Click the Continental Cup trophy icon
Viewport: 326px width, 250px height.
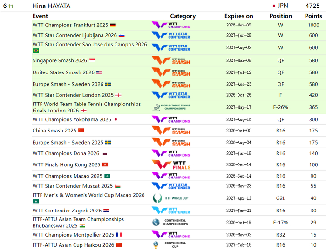(x=156, y=245)
